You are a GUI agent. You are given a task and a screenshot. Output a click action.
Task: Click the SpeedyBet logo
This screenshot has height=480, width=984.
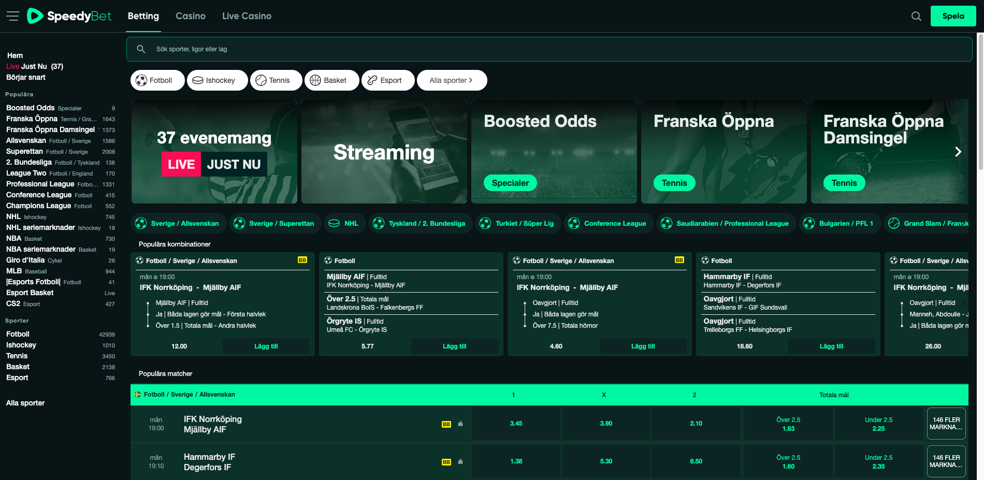click(69, 16)
